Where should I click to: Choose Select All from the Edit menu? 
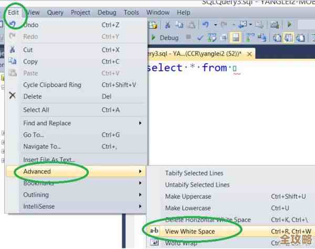[76, 110]
